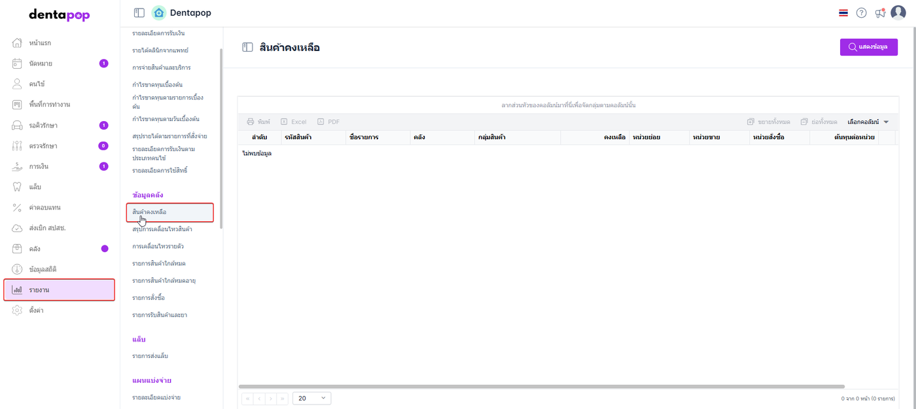Open the help question mark icon
Screen dimensions: 916x409
pos(862,13)
